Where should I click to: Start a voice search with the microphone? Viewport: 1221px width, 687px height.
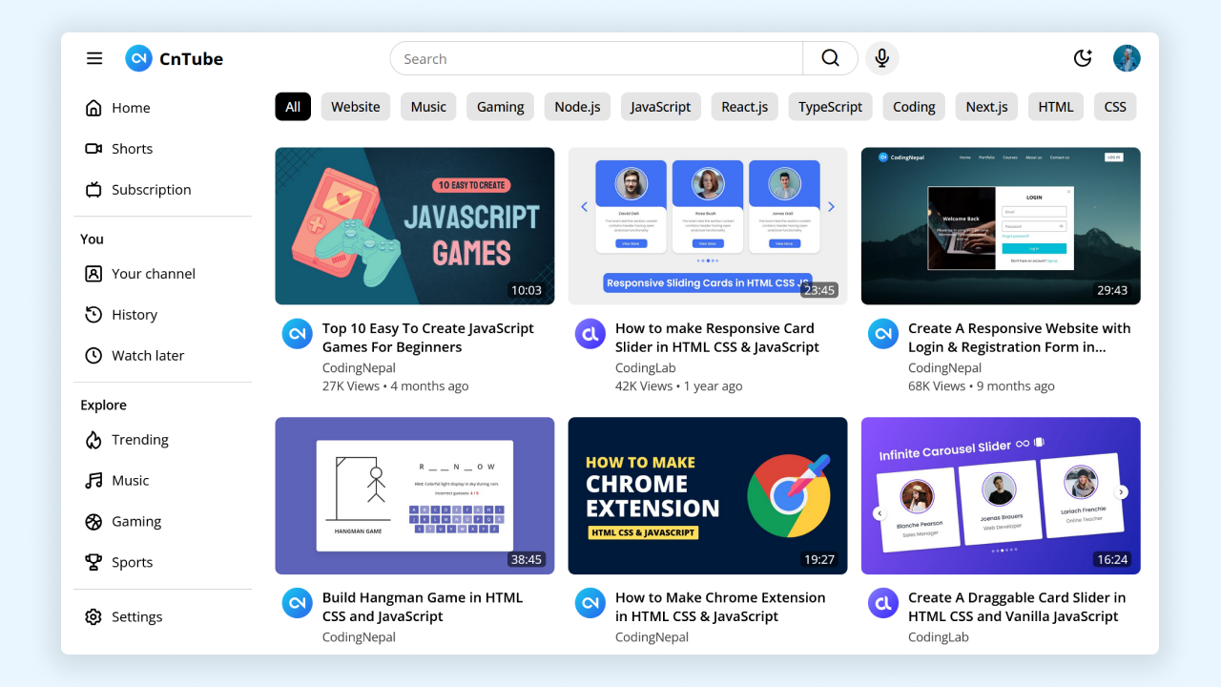(881, 58)
